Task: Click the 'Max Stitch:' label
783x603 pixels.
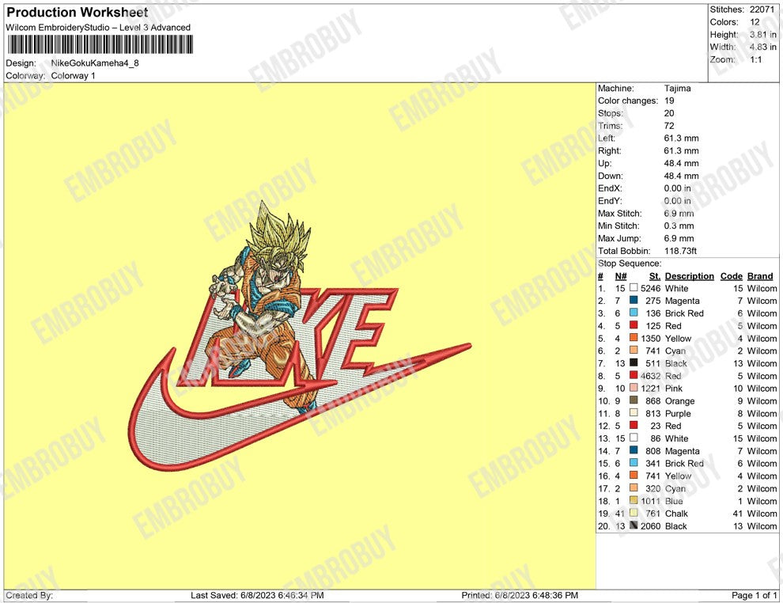Action: pos(620,214)
